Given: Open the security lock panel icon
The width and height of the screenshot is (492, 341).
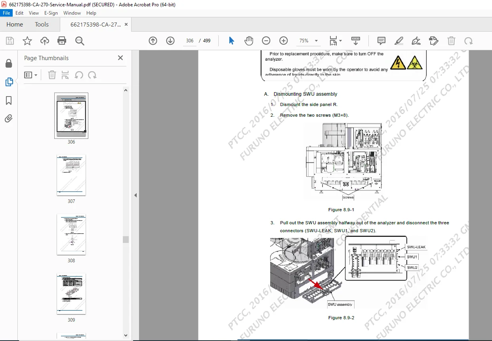Looking at the screenshot, I should (x=9, y=64).
